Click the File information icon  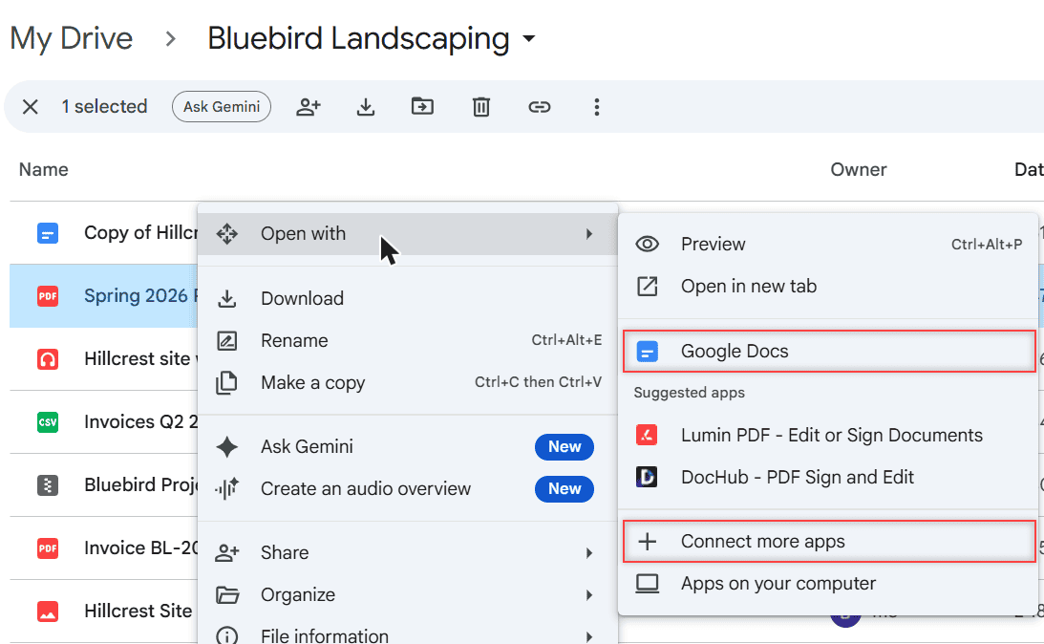click(x=227, y=636)
